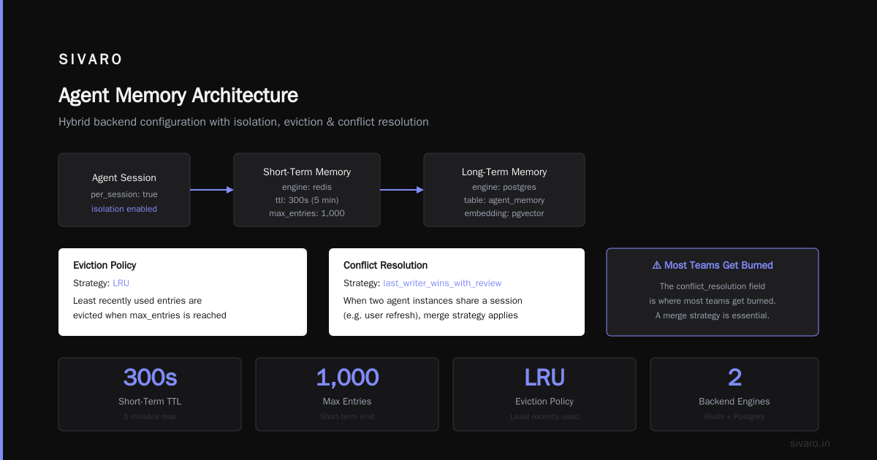877x460 pixels.
Task: Click the SIVARO logo text
Action: (x=91, y=60)
